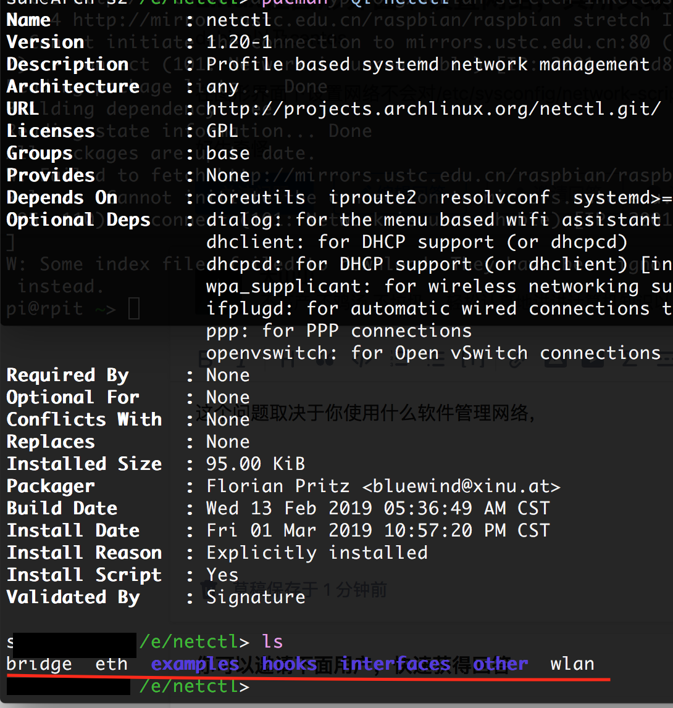Select the 'ppp: for PPP connections' line
The image size is (673, 708).
point(339,331)
